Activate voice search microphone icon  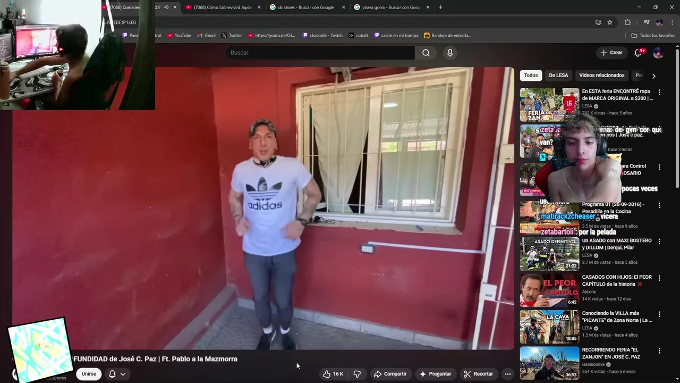click(x=450, y=53)
